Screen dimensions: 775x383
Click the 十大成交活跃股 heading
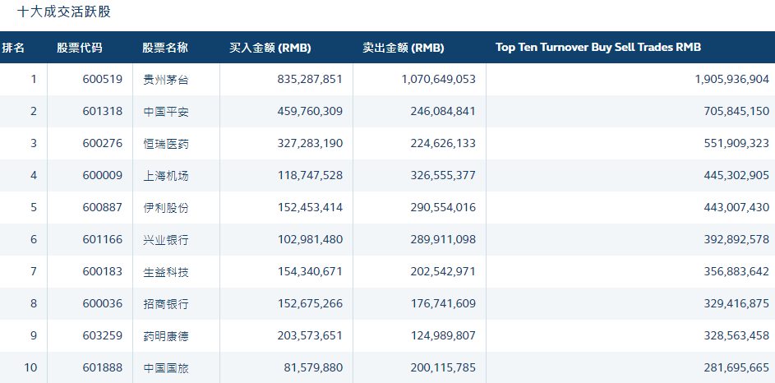64,12
